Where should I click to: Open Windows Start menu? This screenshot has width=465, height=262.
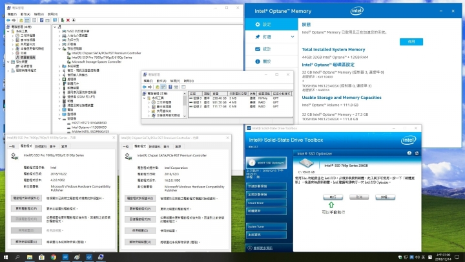[x=6, y=257]
